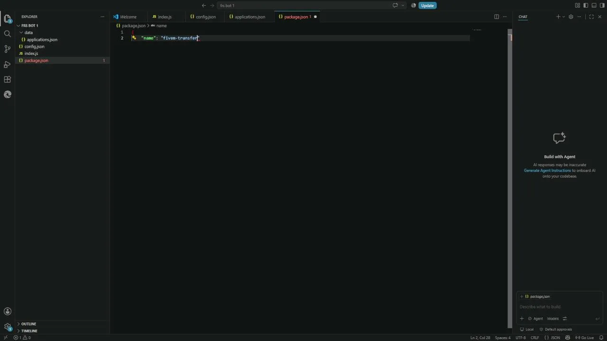Open Microsoft Edge Tools icon in activity bar
Viewport: 607px width, 341px height.
coord(7,94)
